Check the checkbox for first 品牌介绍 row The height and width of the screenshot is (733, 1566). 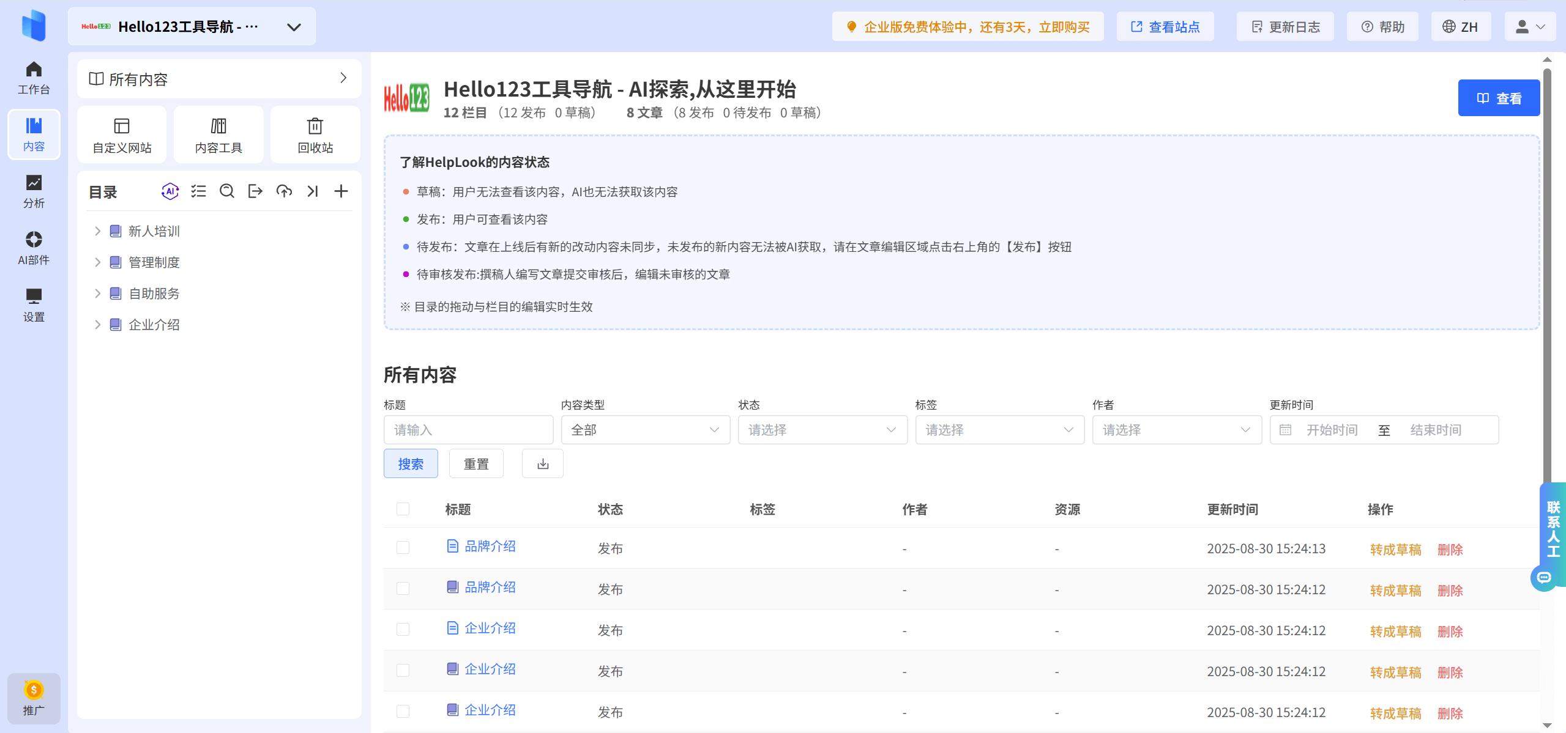pyautogui.click(x=402, y=548)
